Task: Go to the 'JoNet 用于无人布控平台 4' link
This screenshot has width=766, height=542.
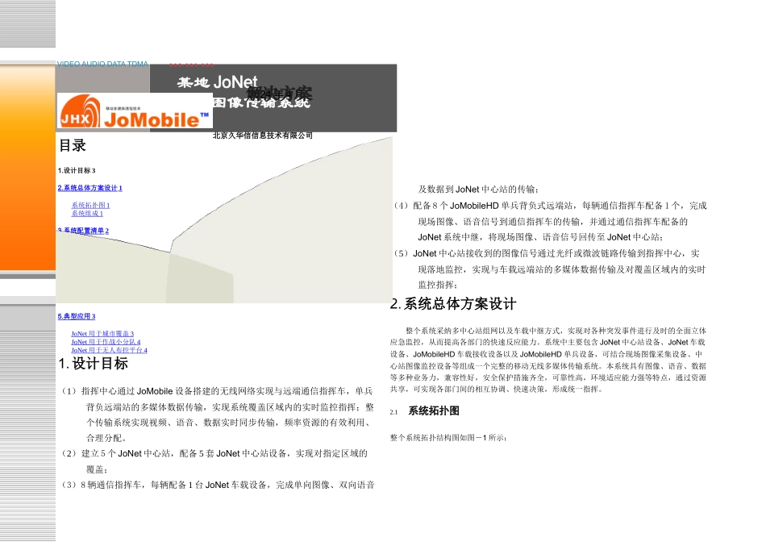Action: (109, 350)
